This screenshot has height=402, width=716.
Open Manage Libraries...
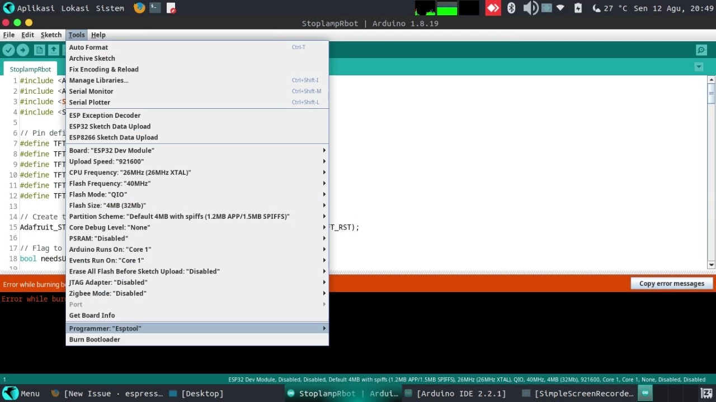[x=197, y=80]
